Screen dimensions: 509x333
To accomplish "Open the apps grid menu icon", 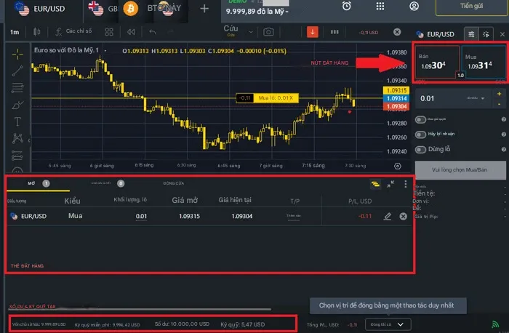I will tap(380, 6).
